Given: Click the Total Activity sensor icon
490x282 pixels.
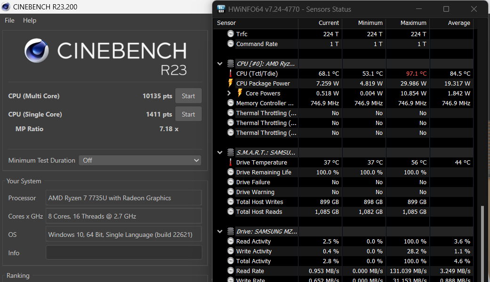Looking at the screenshot, I should [x=231, y=261].
